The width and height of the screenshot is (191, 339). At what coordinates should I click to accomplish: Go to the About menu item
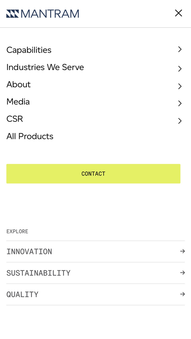pyautogui.click(x=19, y=85)
